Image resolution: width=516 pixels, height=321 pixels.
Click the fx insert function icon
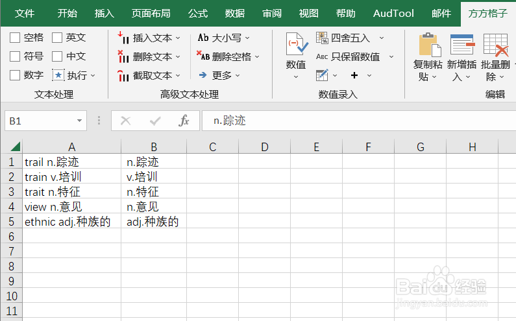click(x=184, y=121)
